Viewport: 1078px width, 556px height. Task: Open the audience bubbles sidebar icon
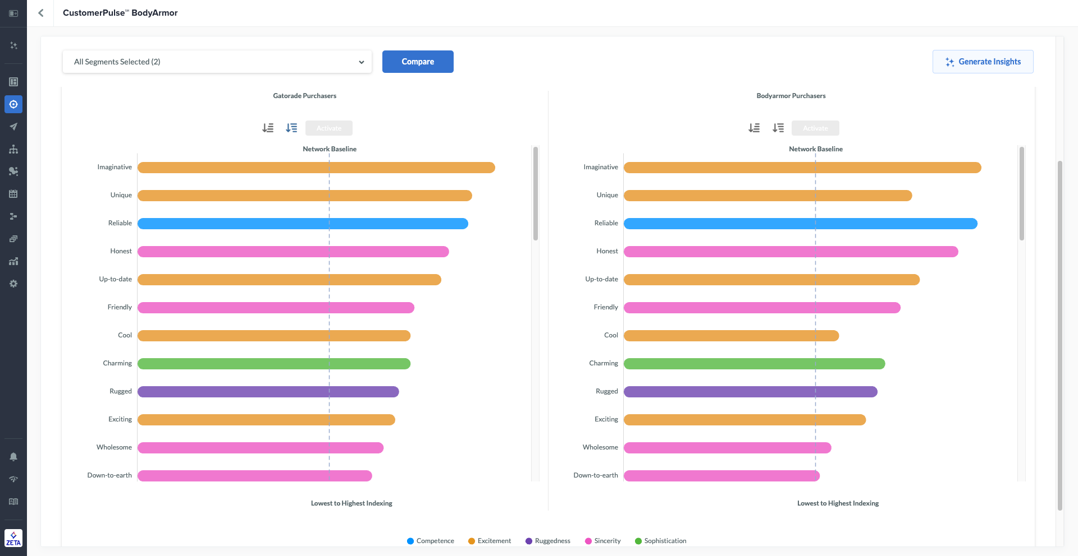[13, 172]
